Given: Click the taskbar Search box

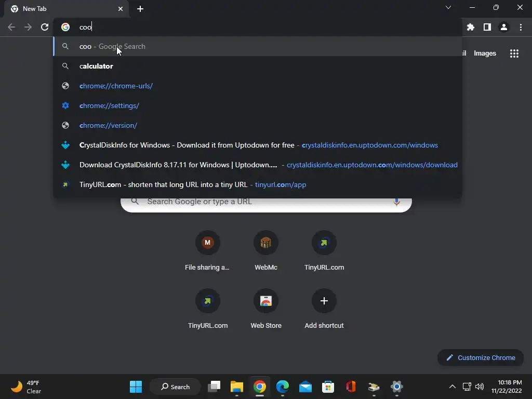Looking at the screenshot, I should click(175, 387).
